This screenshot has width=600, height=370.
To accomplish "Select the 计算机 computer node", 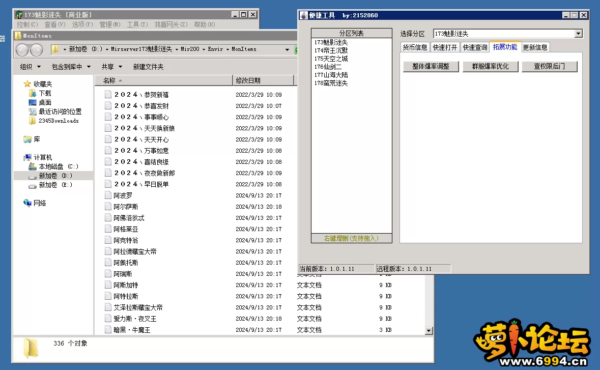I will tap(43, 157).
